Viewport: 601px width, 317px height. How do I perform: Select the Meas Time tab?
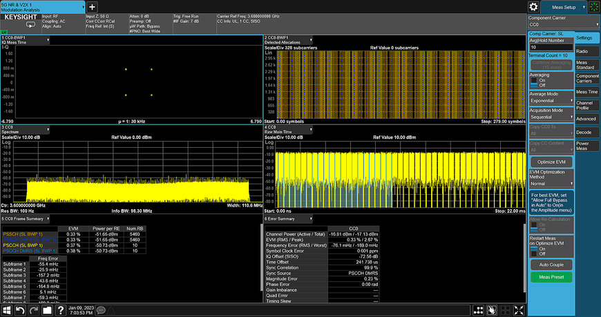click(586, 92)
